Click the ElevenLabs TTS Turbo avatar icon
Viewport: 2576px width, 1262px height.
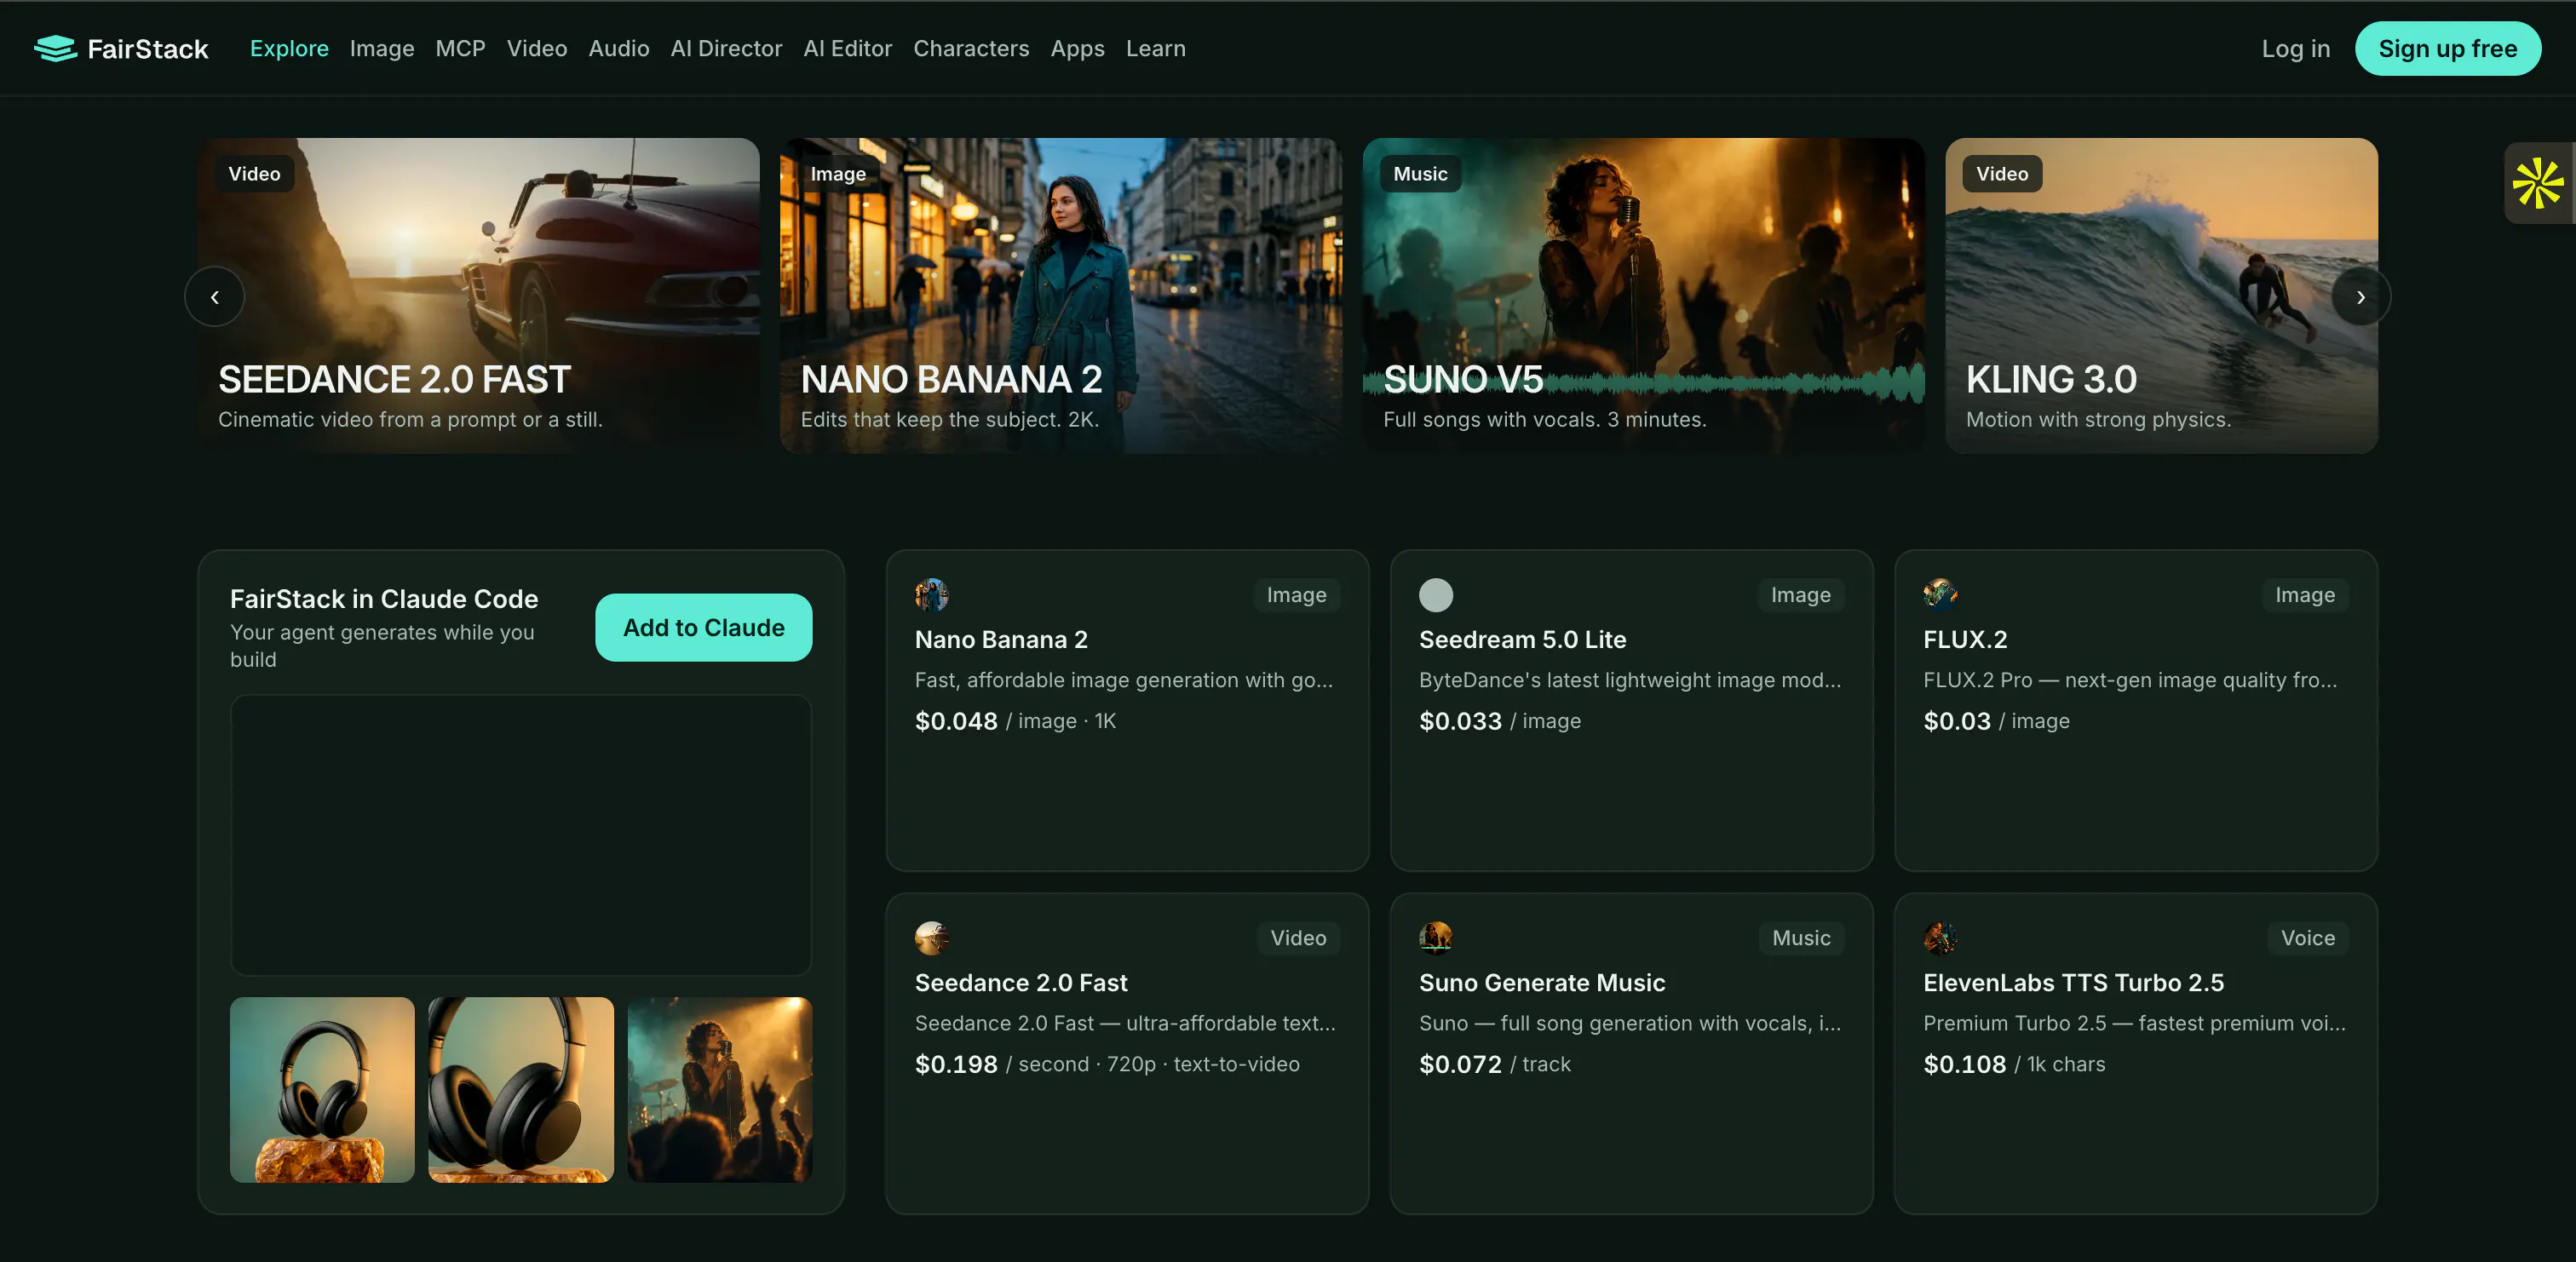(x=1940, y=938)
